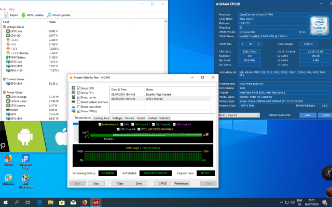Switch to Powers tab
Screen dimensions: 332x207
click(x=129, y=118)
